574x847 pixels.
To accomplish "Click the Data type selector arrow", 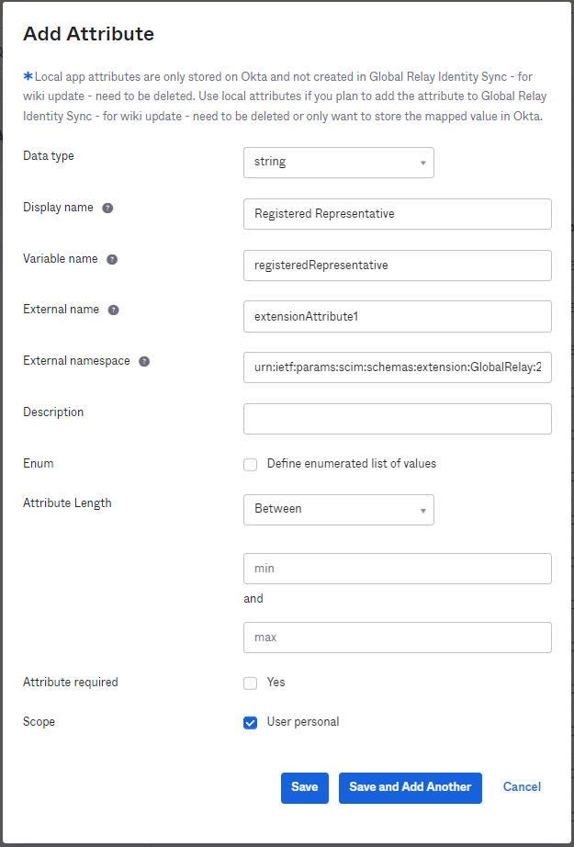I will pos(424,163).
